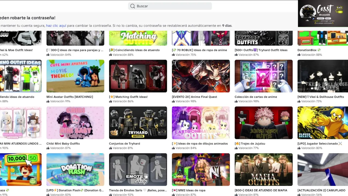
Task: Open the gold Tryhard Outfits thumbnail
Action: tap(138, 123)
